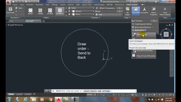The height and width of the screenshot is (102, 181).
Task: Open the Home ribbon tab
Action: (15, 5)
